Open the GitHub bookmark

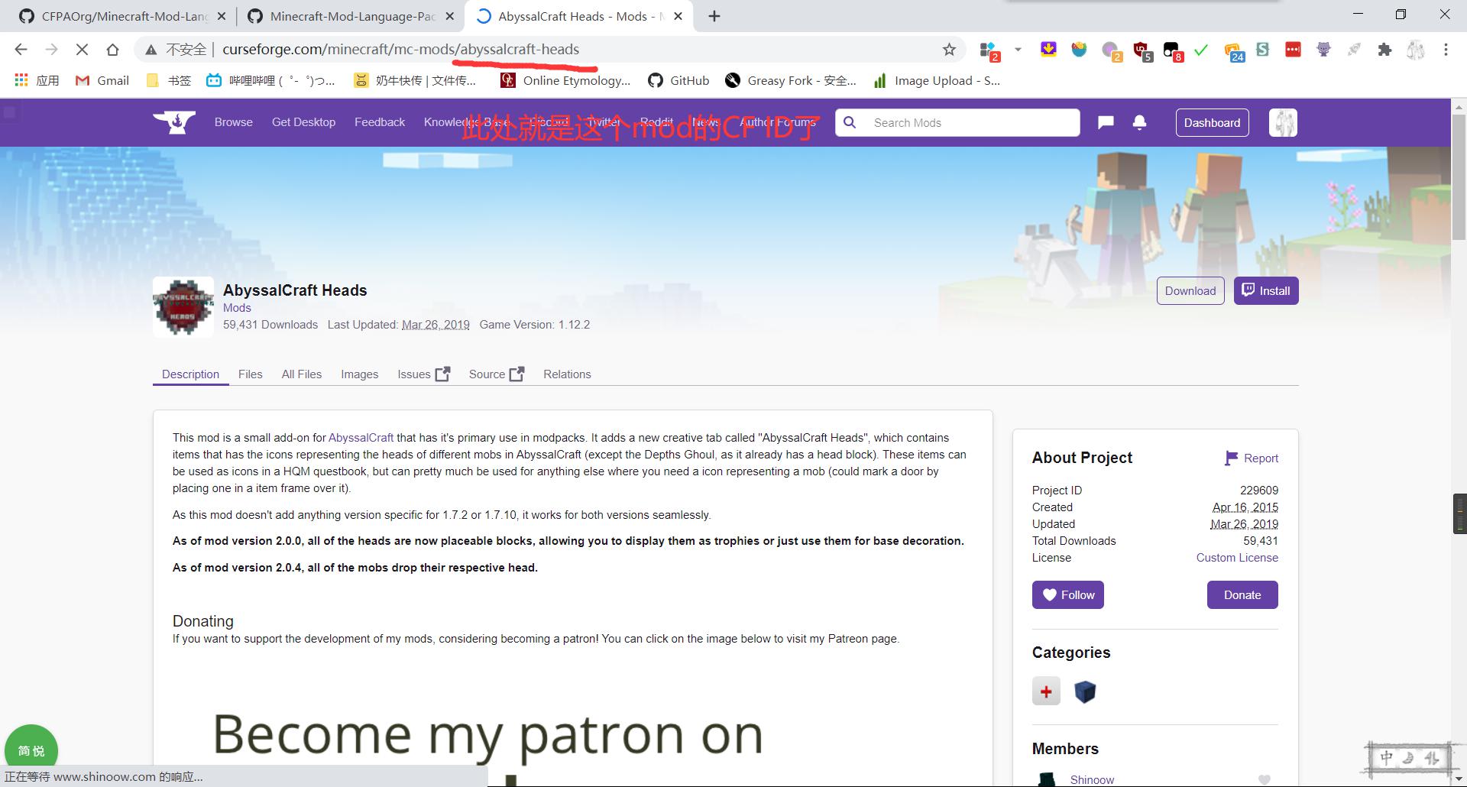point(678,80)
